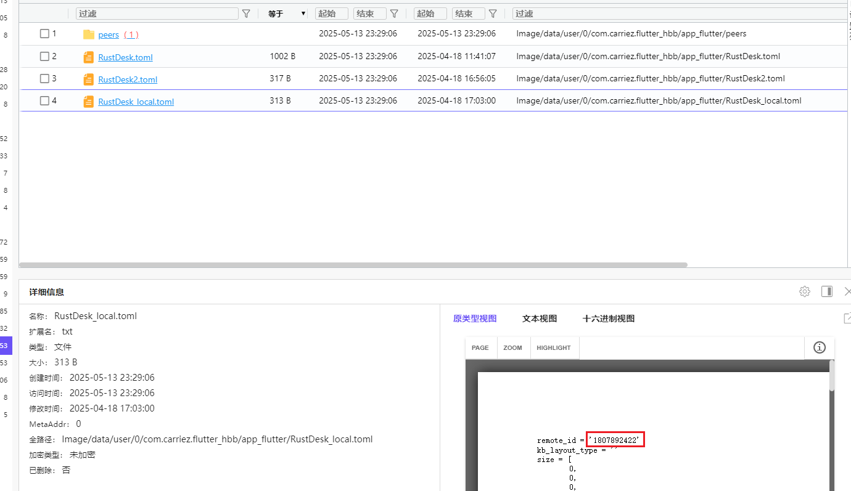
Task: Click the 2025-04-18 11:41:07 timestamp
Action: (456, 56)
